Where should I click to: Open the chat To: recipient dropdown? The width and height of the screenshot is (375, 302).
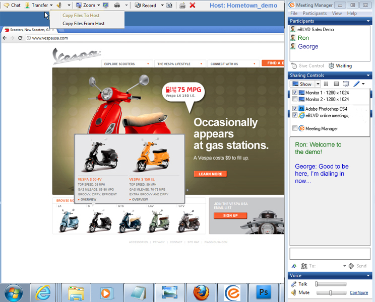click(344, 266)
